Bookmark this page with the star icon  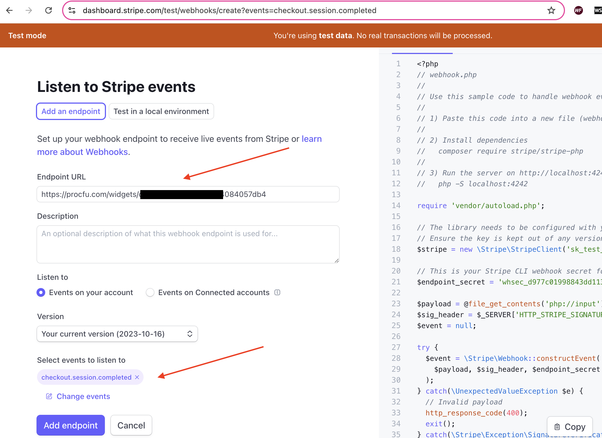point(551,10)
